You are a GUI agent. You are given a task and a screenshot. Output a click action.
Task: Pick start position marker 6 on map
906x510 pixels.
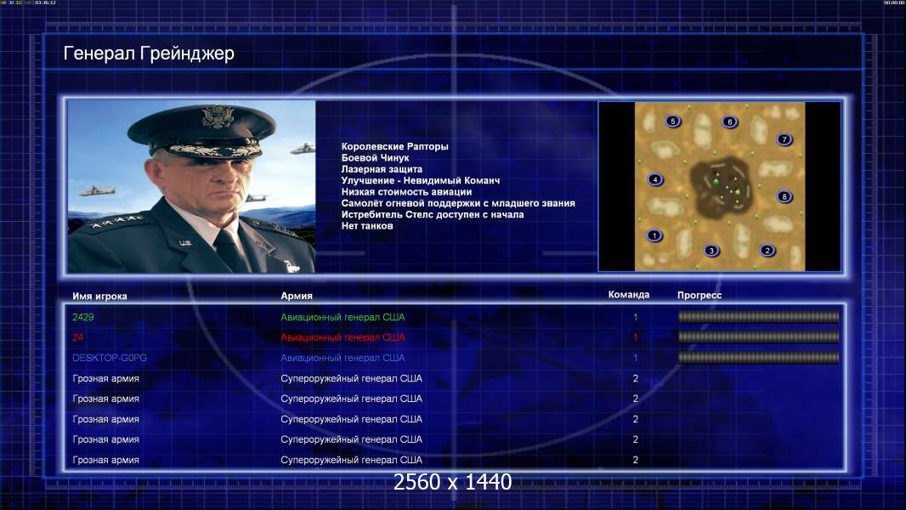click(x=730, y=122)
